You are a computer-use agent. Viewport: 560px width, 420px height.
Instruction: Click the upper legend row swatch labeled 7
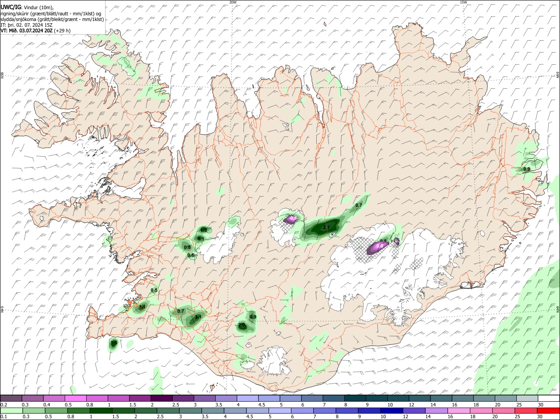[x=333, y=399]
